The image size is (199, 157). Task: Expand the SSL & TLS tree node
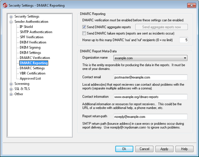click(11, 89)
